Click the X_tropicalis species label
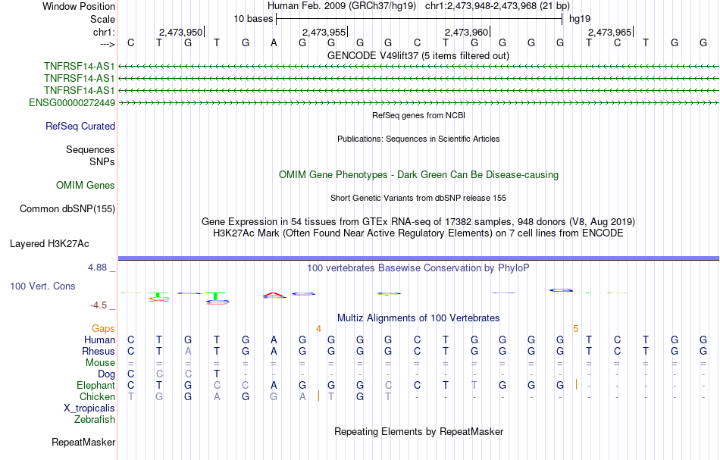720x460 pixels. coord(89,408)
